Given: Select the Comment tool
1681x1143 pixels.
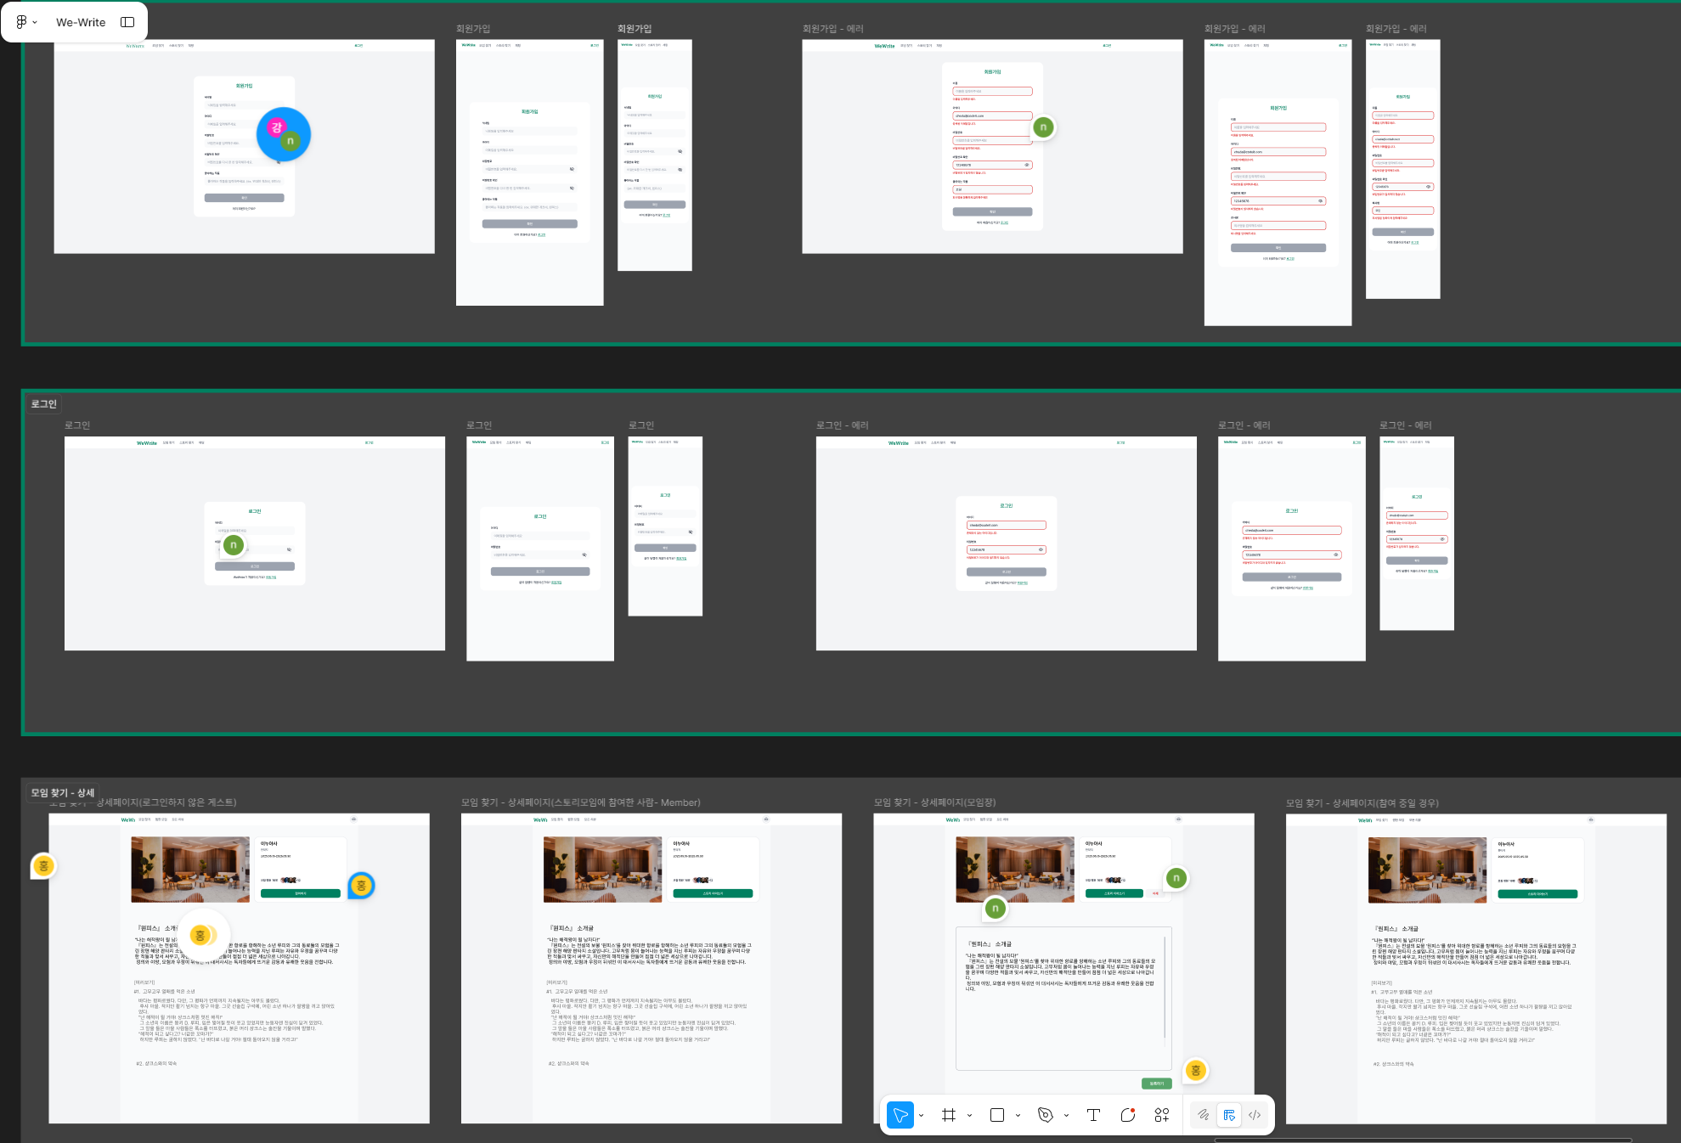Looking at the screenshot, I should click(1128, 1115).
